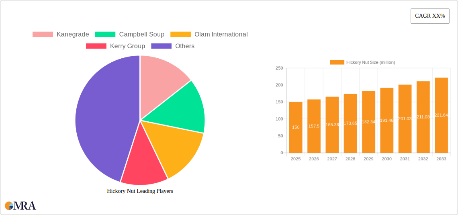The image size is (458, 215).
Task: Click the 2031 x-axis label
Action: (x=405, y=159)
